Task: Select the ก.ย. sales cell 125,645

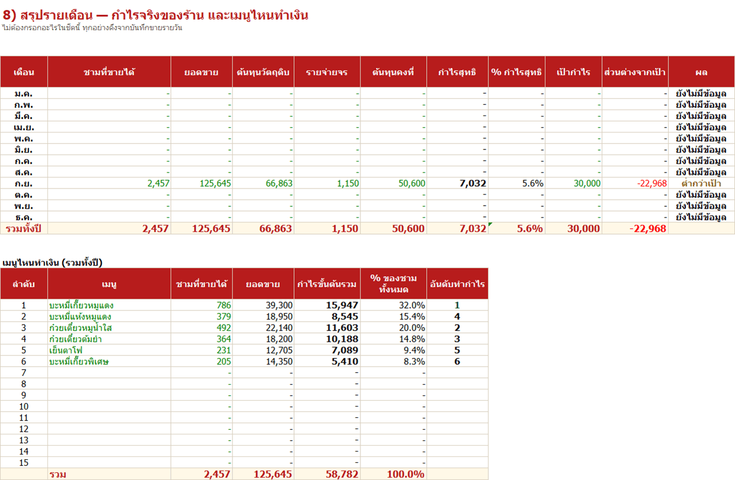Action: pyautogui.click(x=202, y=184)
